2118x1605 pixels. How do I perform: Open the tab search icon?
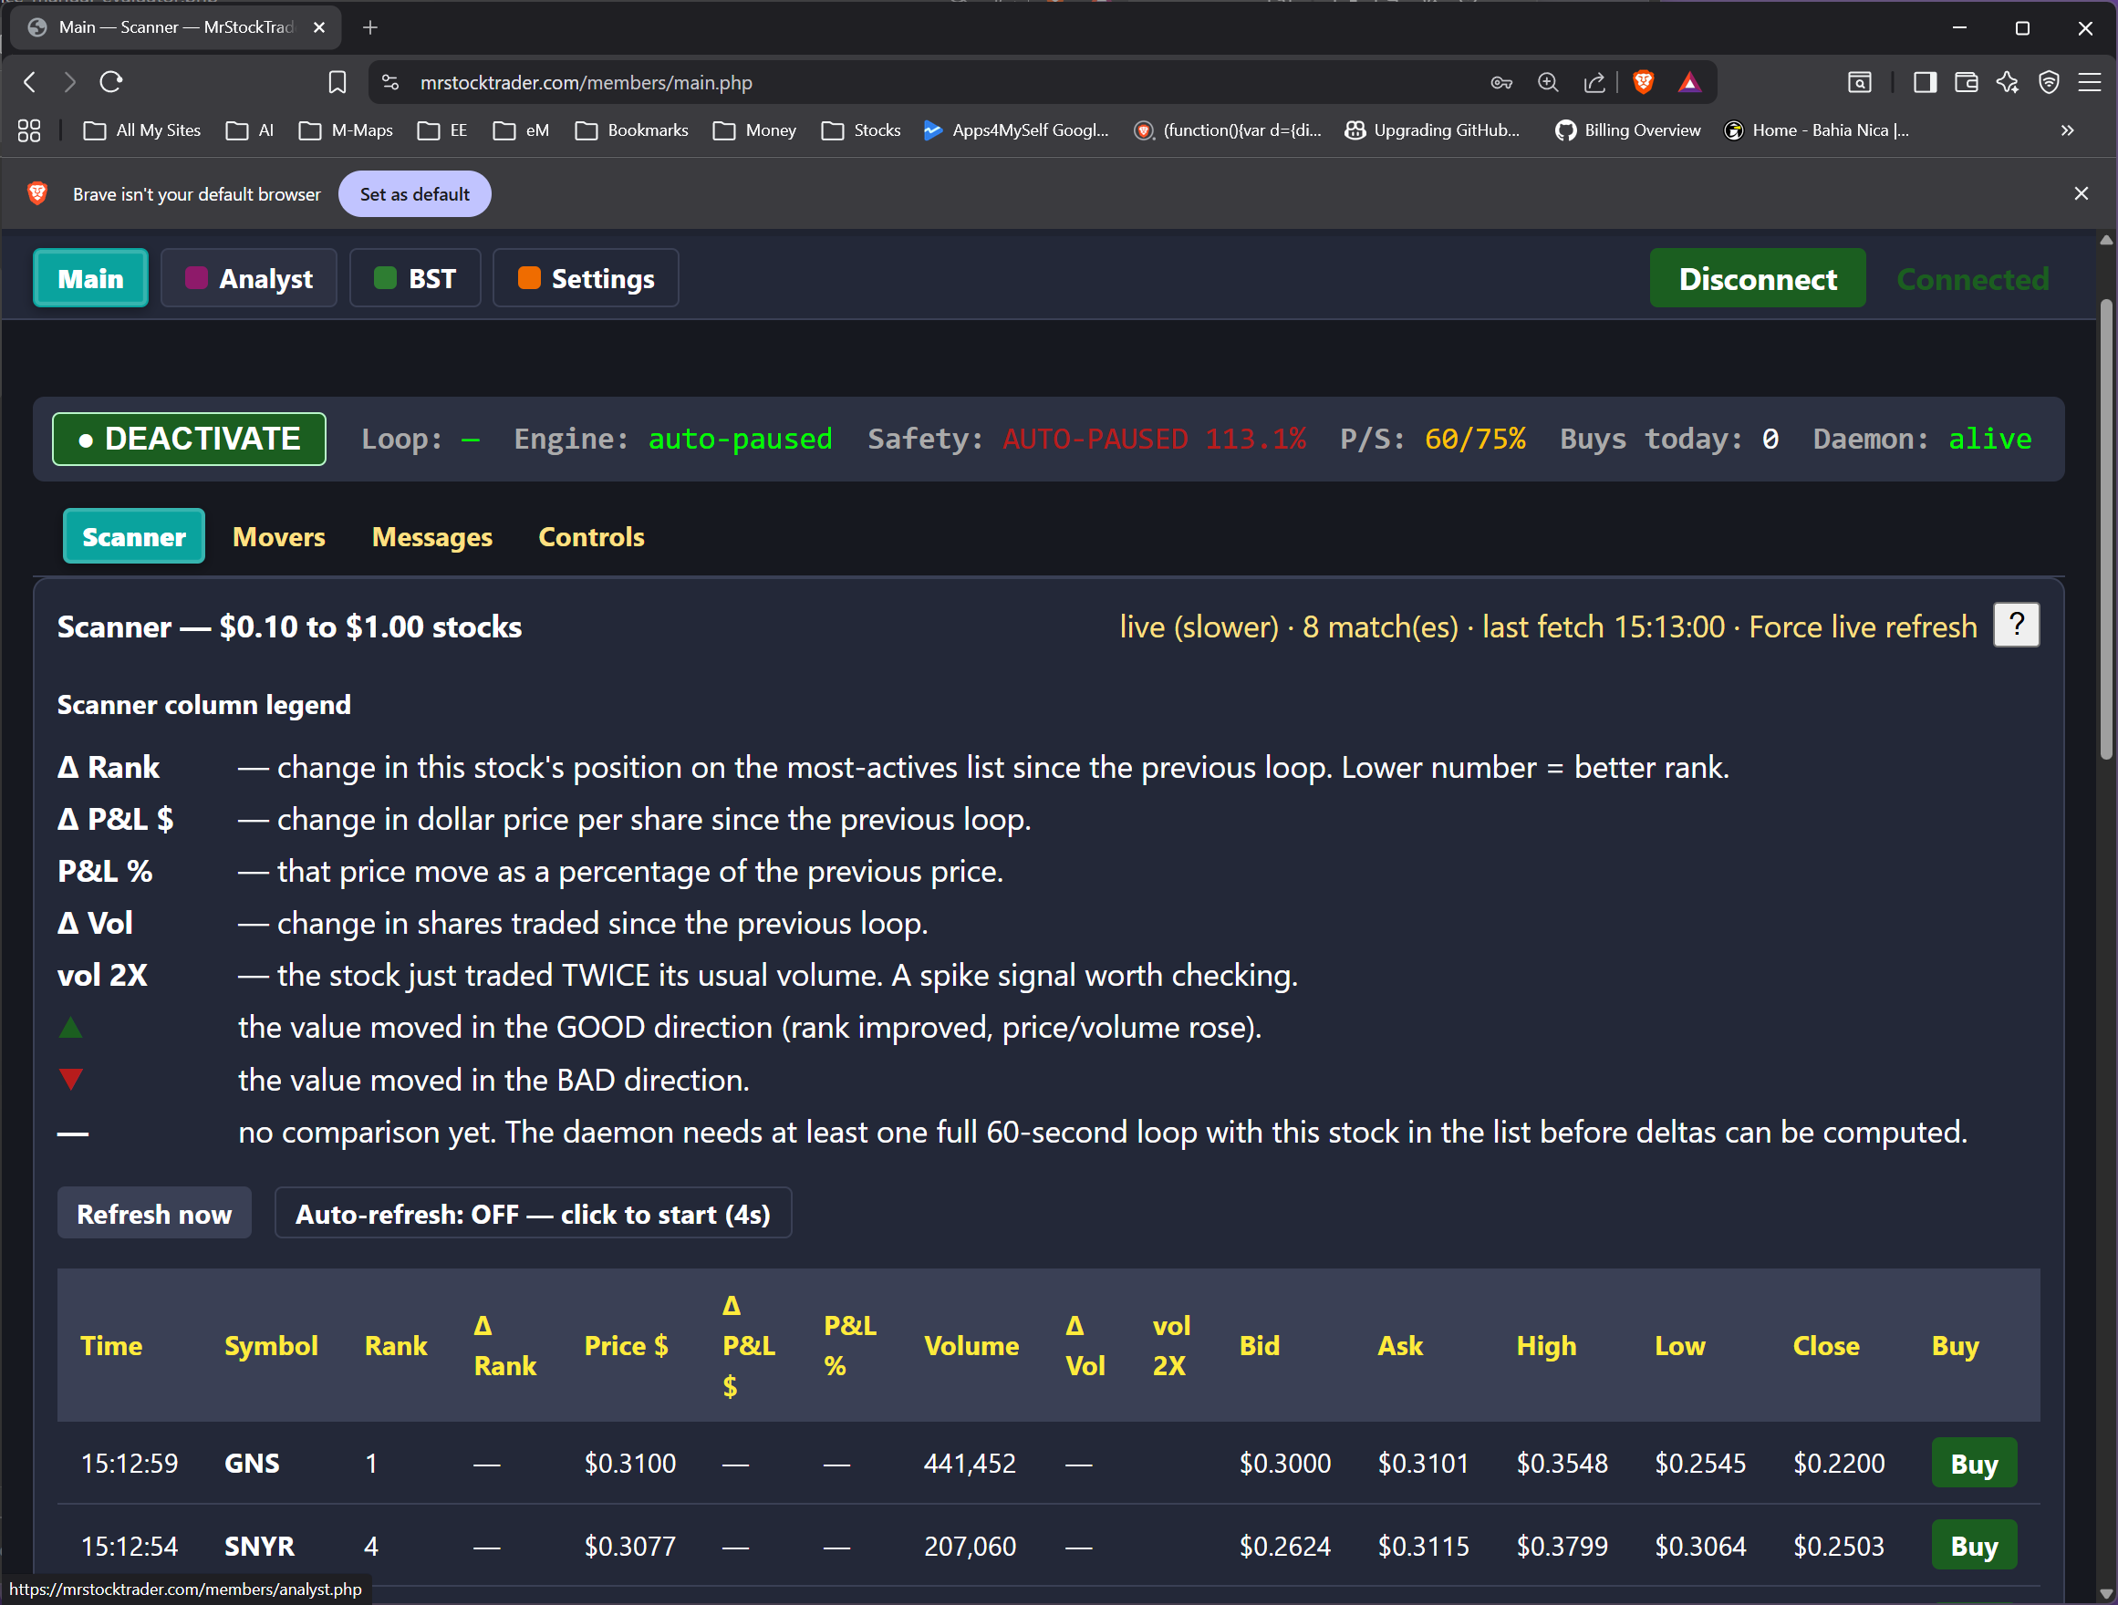point(1860,82)
